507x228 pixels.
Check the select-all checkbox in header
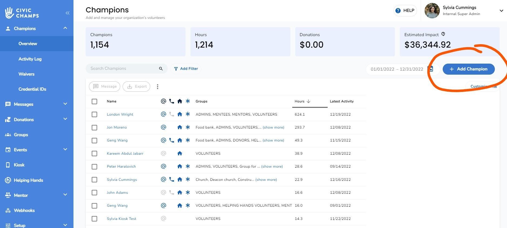94,101
